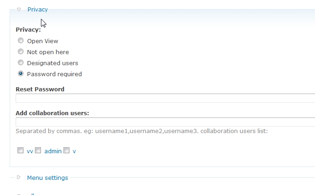Click the Open View label text
Image resolution: width=315 pixels, height=195 pixels.
click(43, 41)
